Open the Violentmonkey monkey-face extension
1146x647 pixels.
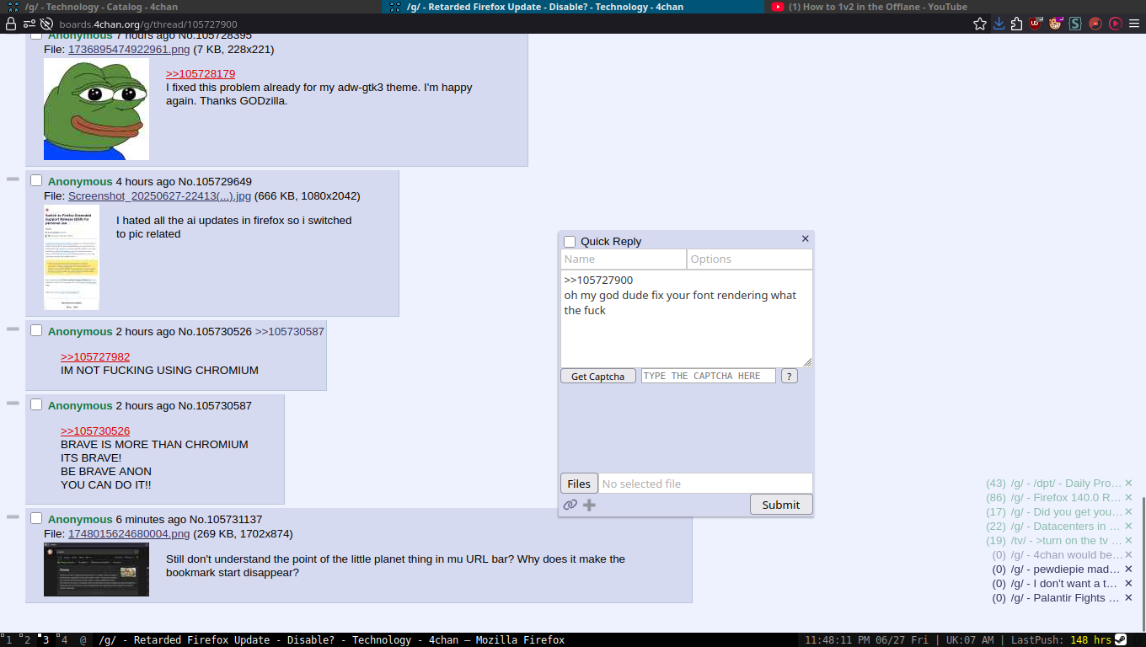pyautogui.click(x=1055, y=24)
